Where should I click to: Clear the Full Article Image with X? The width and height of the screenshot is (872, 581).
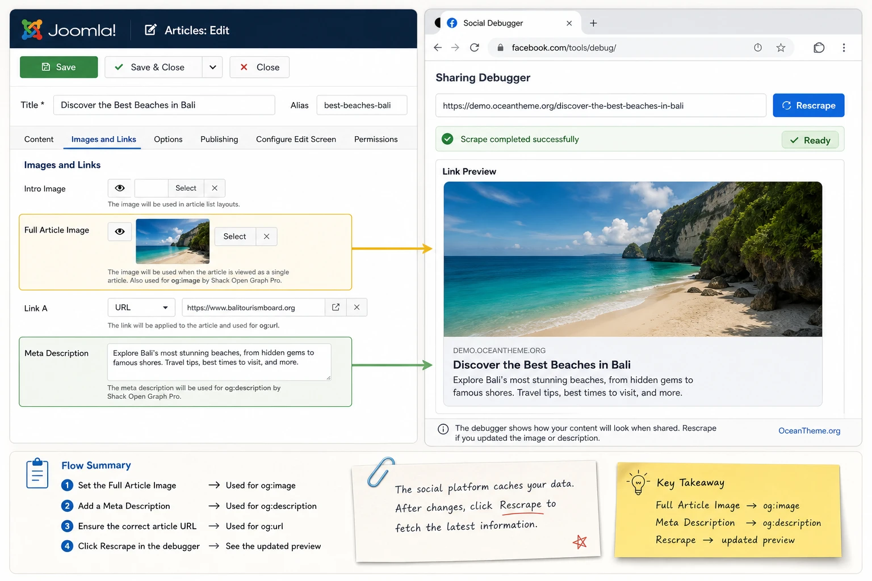(266, 237)
